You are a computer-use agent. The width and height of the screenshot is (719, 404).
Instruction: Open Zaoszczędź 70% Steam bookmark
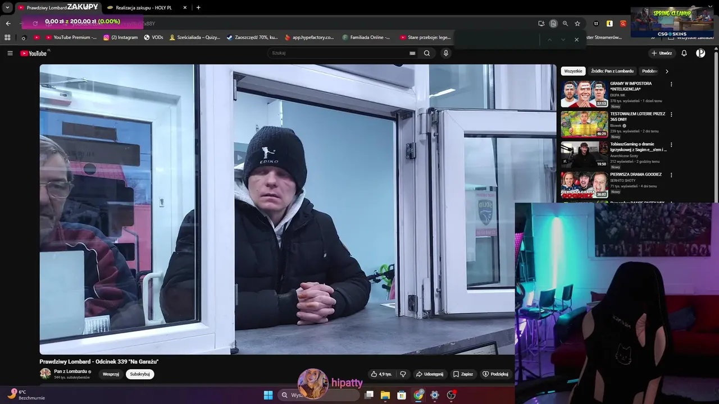click(x=252, y=38)
